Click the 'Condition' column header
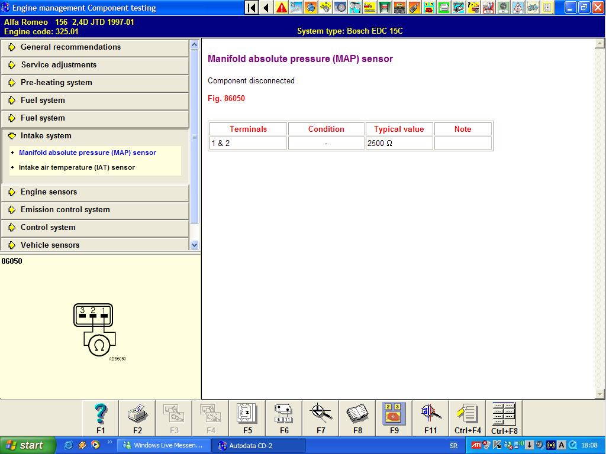Image resolution: width=606 pixels, height=454 pixels. 326,129
